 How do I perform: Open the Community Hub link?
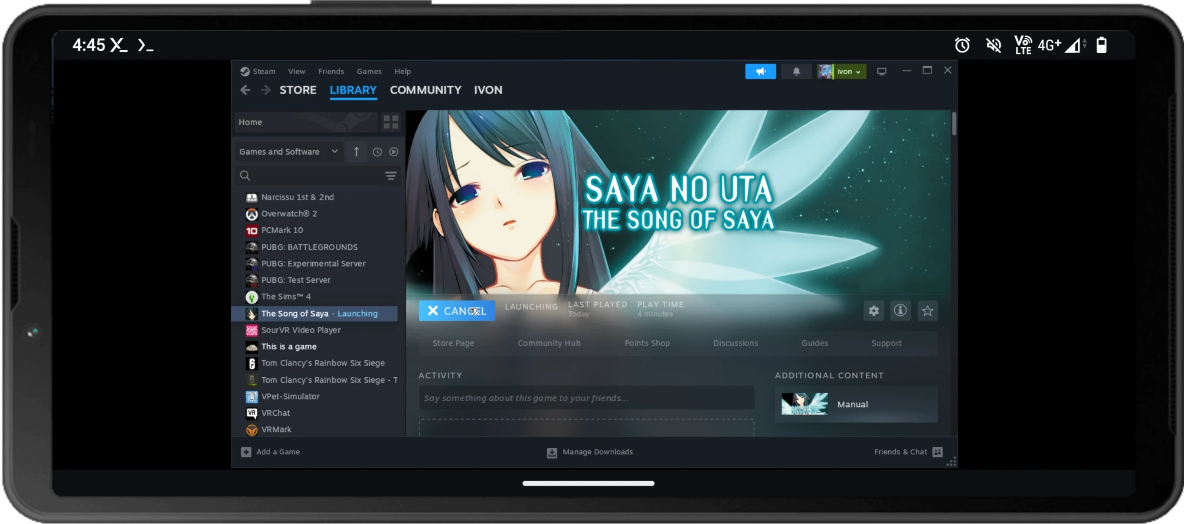coord(549,343)
